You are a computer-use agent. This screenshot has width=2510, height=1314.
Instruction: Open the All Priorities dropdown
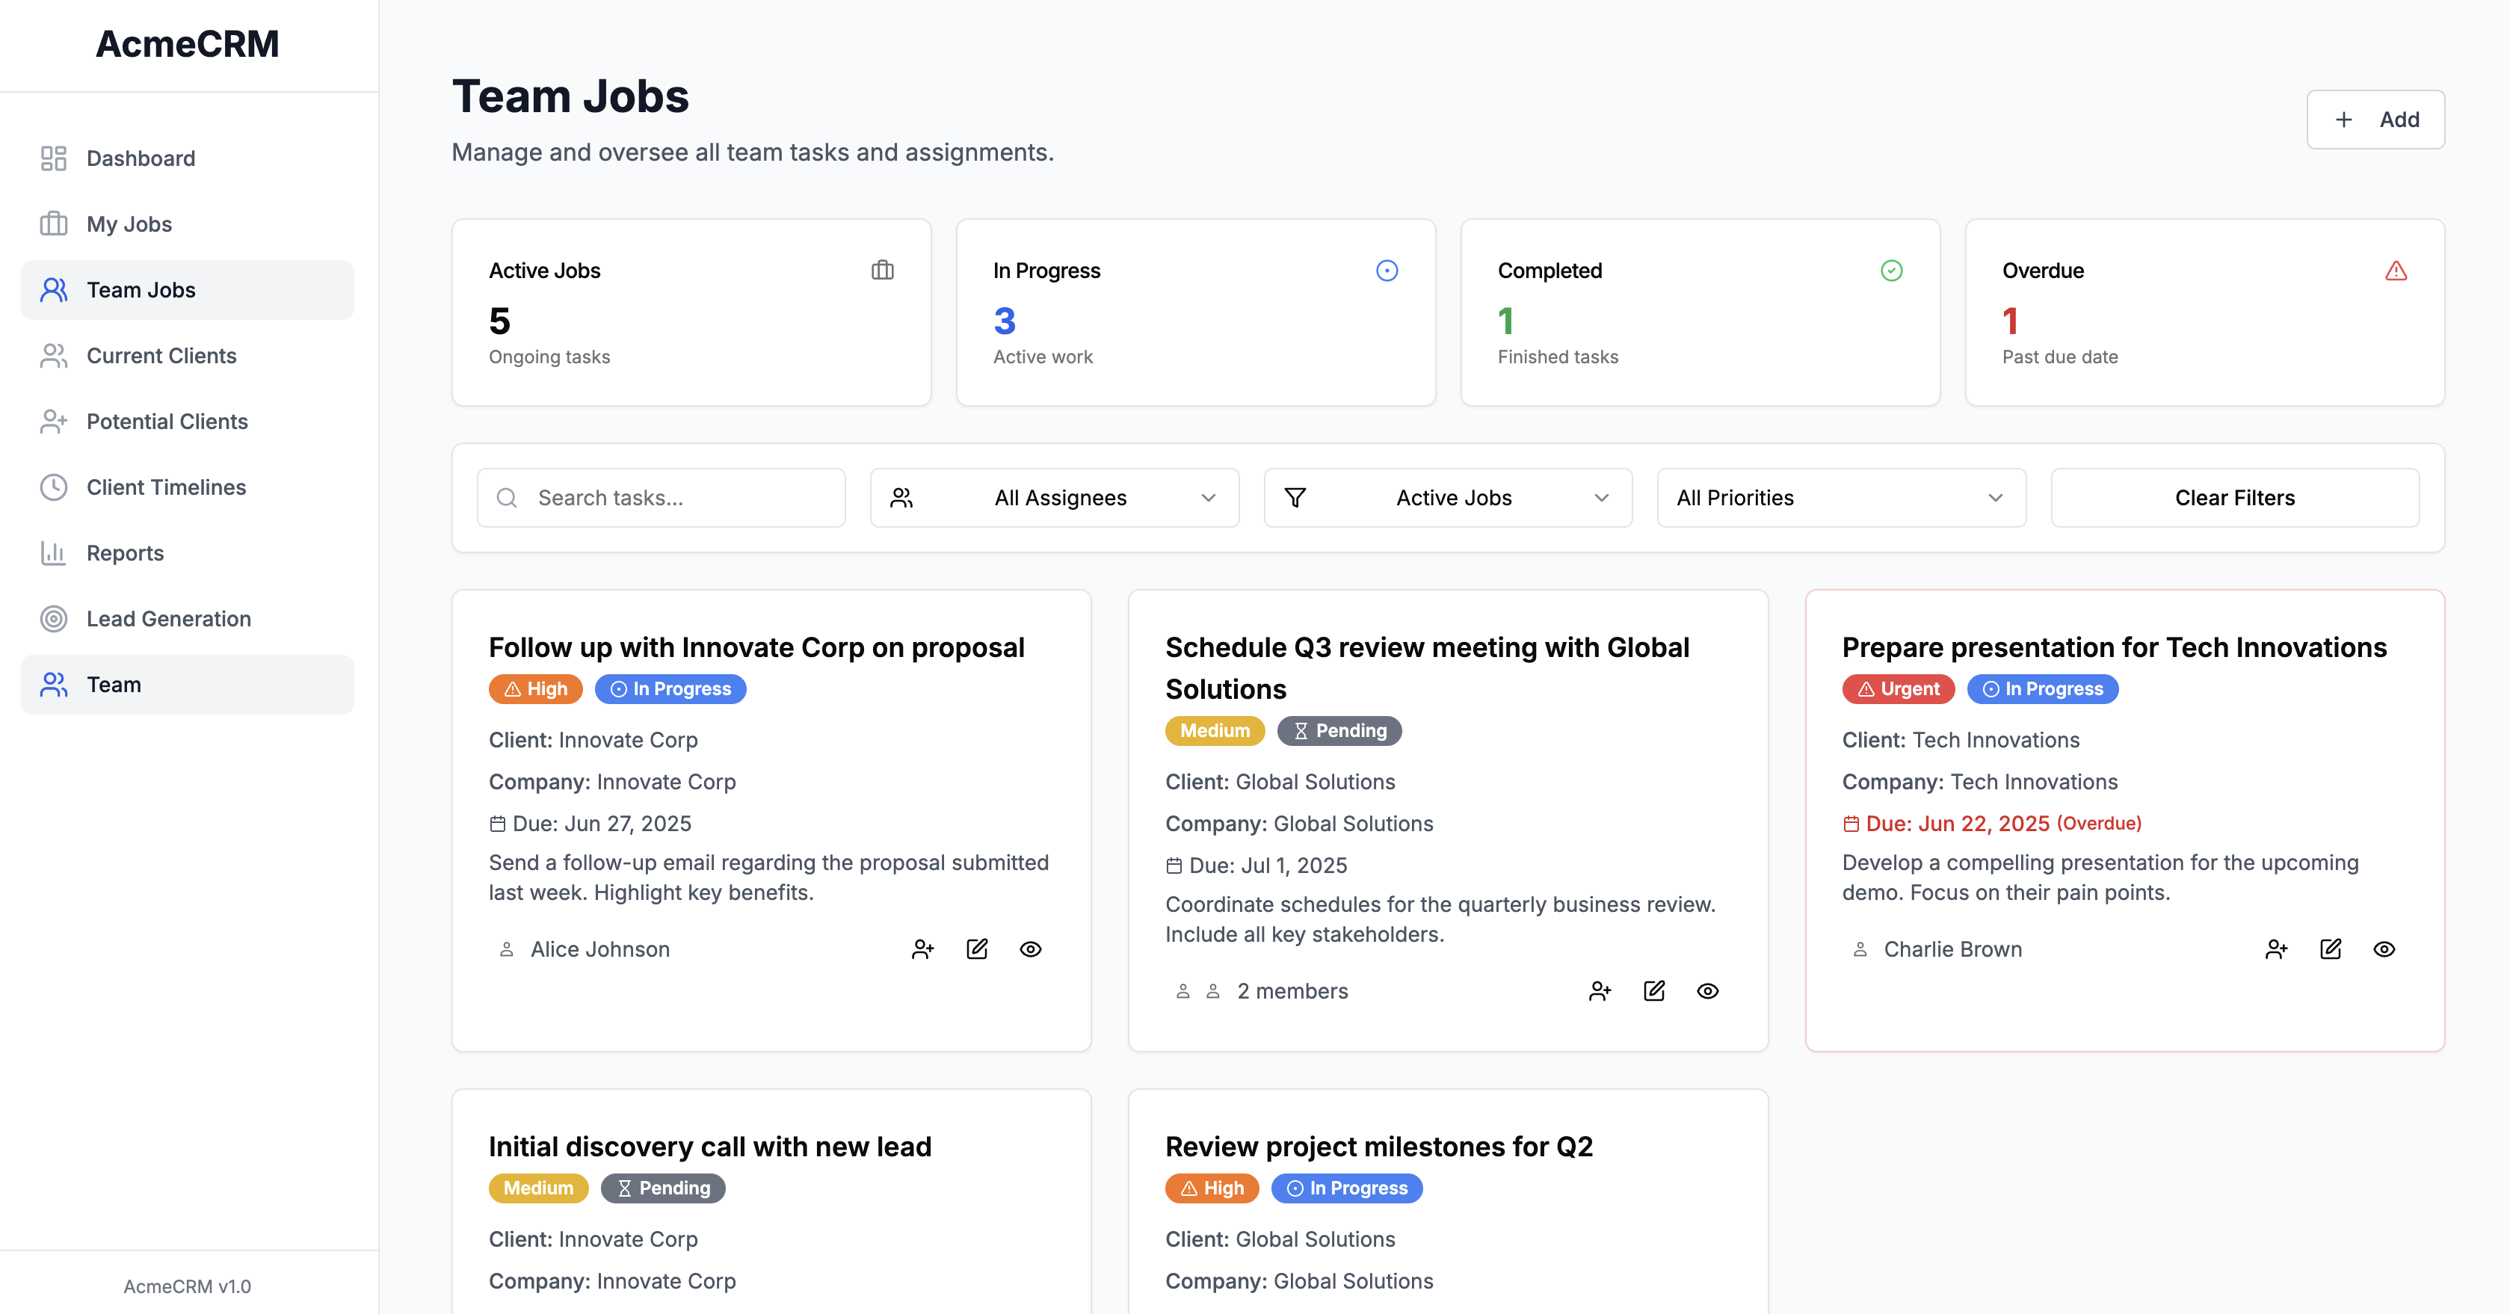[x=1842, y=498]
